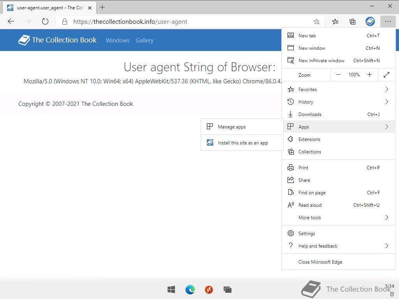Close the user-agent tab
Viewport: 399px width, 299px height.
click(x=90, y=8)
